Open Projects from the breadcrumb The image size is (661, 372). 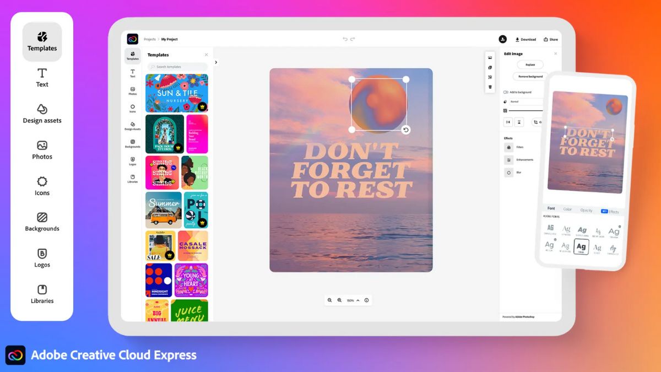(x=149, y=39)
